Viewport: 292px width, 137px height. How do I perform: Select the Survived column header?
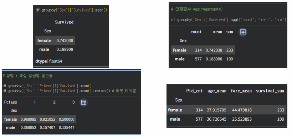click(64, 22)
